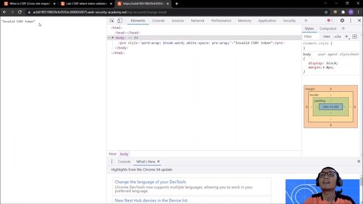Close the What's New tab

point(159,161)
